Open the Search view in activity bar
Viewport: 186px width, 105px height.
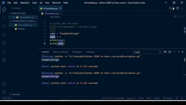(4, 18)
